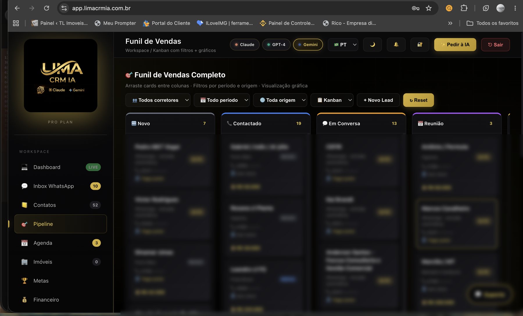Screen dimensions: 523x316
Task: Open the Chrome three-dot menu
Action: click(515, 8)
